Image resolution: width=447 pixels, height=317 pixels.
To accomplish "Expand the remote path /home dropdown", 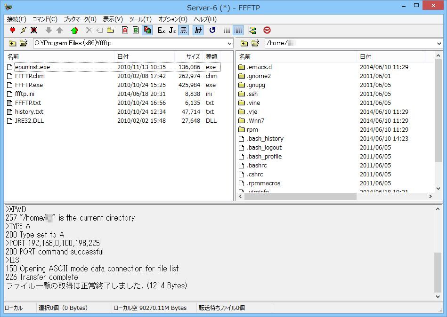I will (439, 44).
